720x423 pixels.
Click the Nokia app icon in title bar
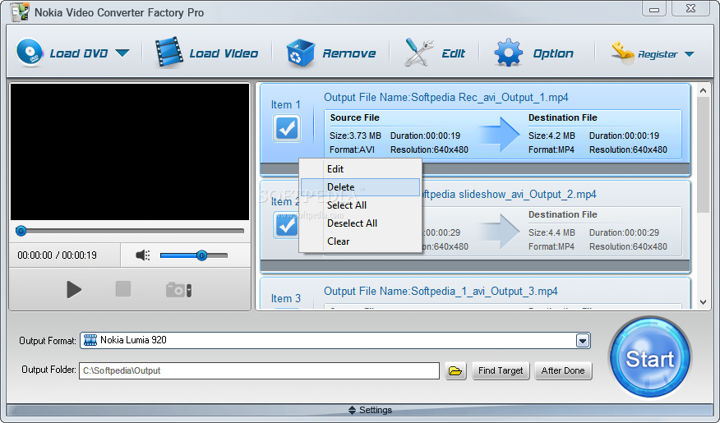point(20,12)
